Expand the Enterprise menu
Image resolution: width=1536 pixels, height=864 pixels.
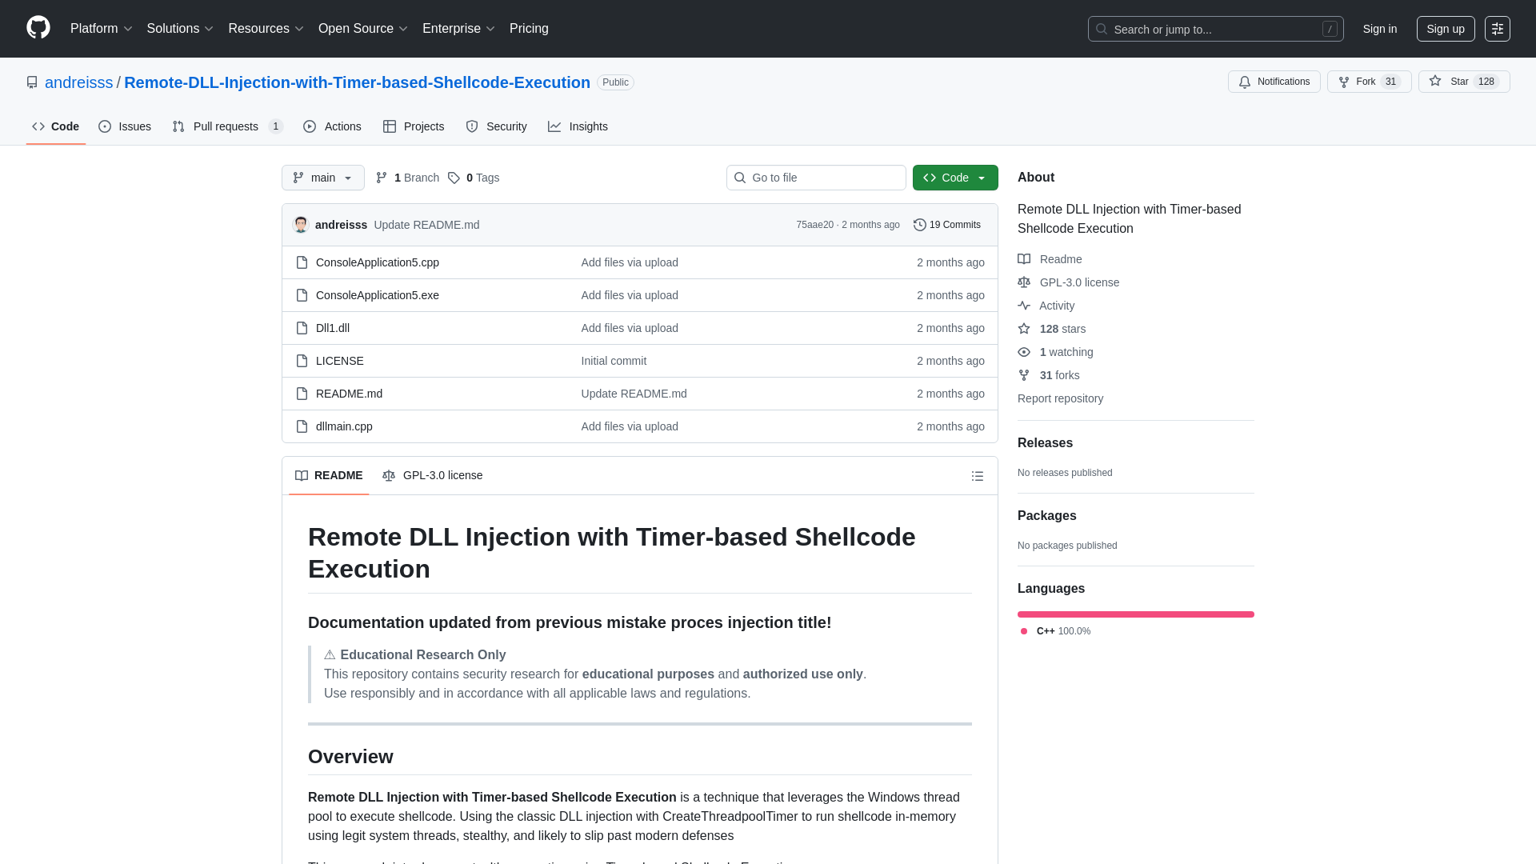458,29
